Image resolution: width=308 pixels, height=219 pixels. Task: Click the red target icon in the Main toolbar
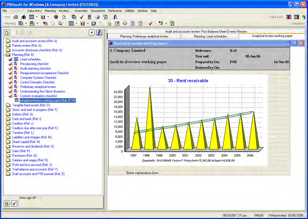pos(56,17)
